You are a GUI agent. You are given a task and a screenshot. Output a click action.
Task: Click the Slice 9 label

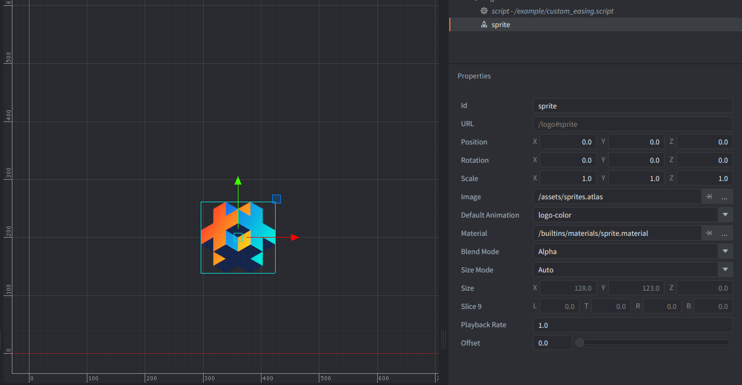tap(471, 307)
